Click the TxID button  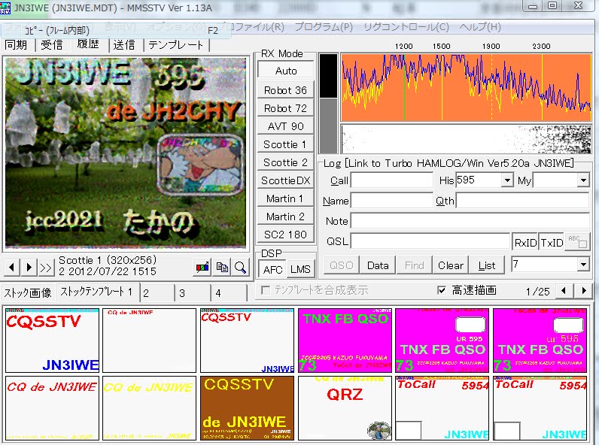552,243
